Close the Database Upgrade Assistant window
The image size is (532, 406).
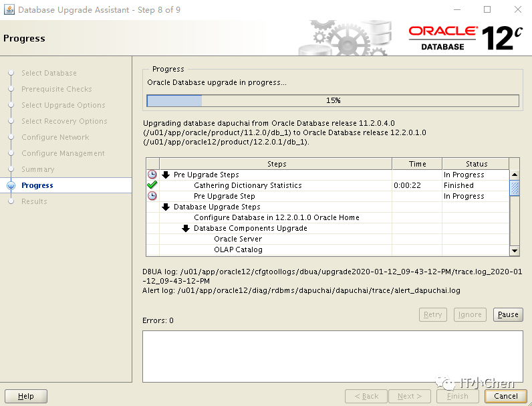[518, 9]
